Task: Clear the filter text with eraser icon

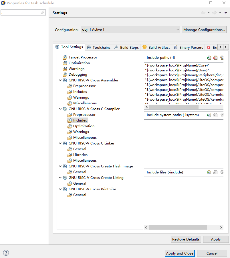Action: click(43, 13)
